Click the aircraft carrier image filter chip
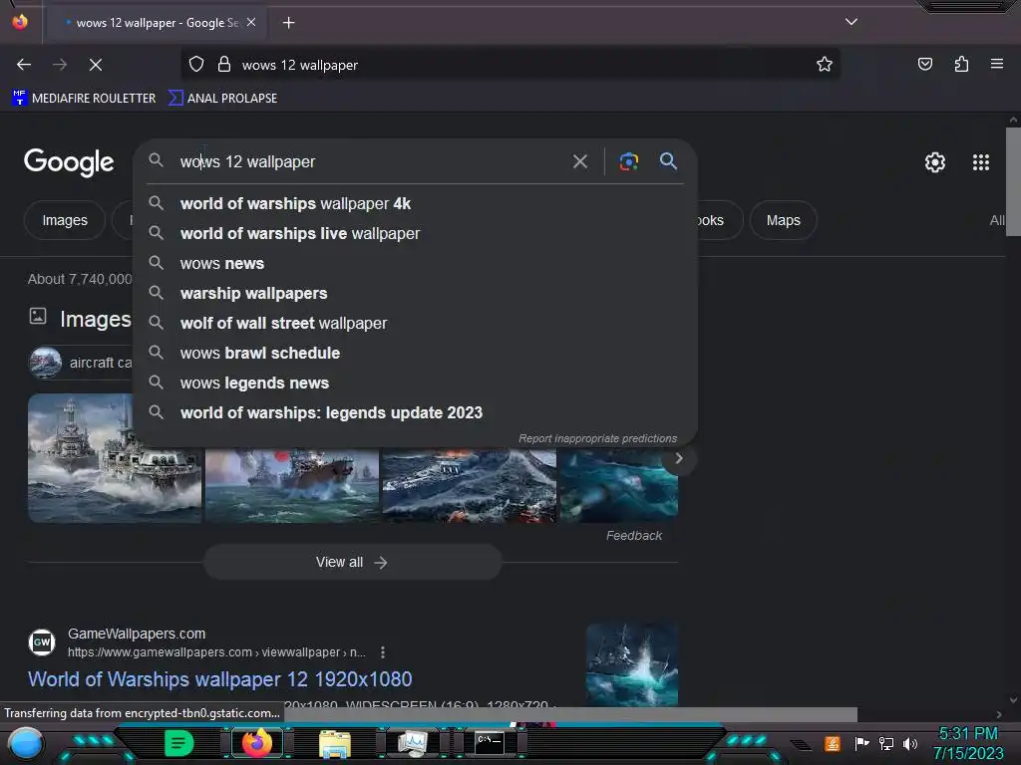Image resolution: width=1021 pixels, height=765 pixels. (81, 363)
